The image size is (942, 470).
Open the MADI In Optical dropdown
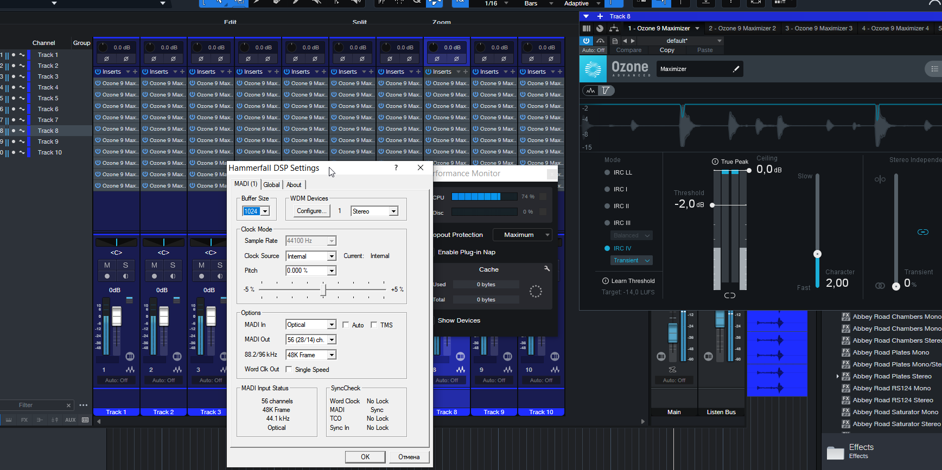click(x=332, y=325)
